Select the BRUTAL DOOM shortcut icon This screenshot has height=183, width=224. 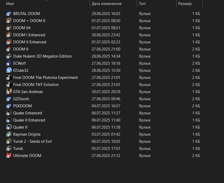pos(9,14)
